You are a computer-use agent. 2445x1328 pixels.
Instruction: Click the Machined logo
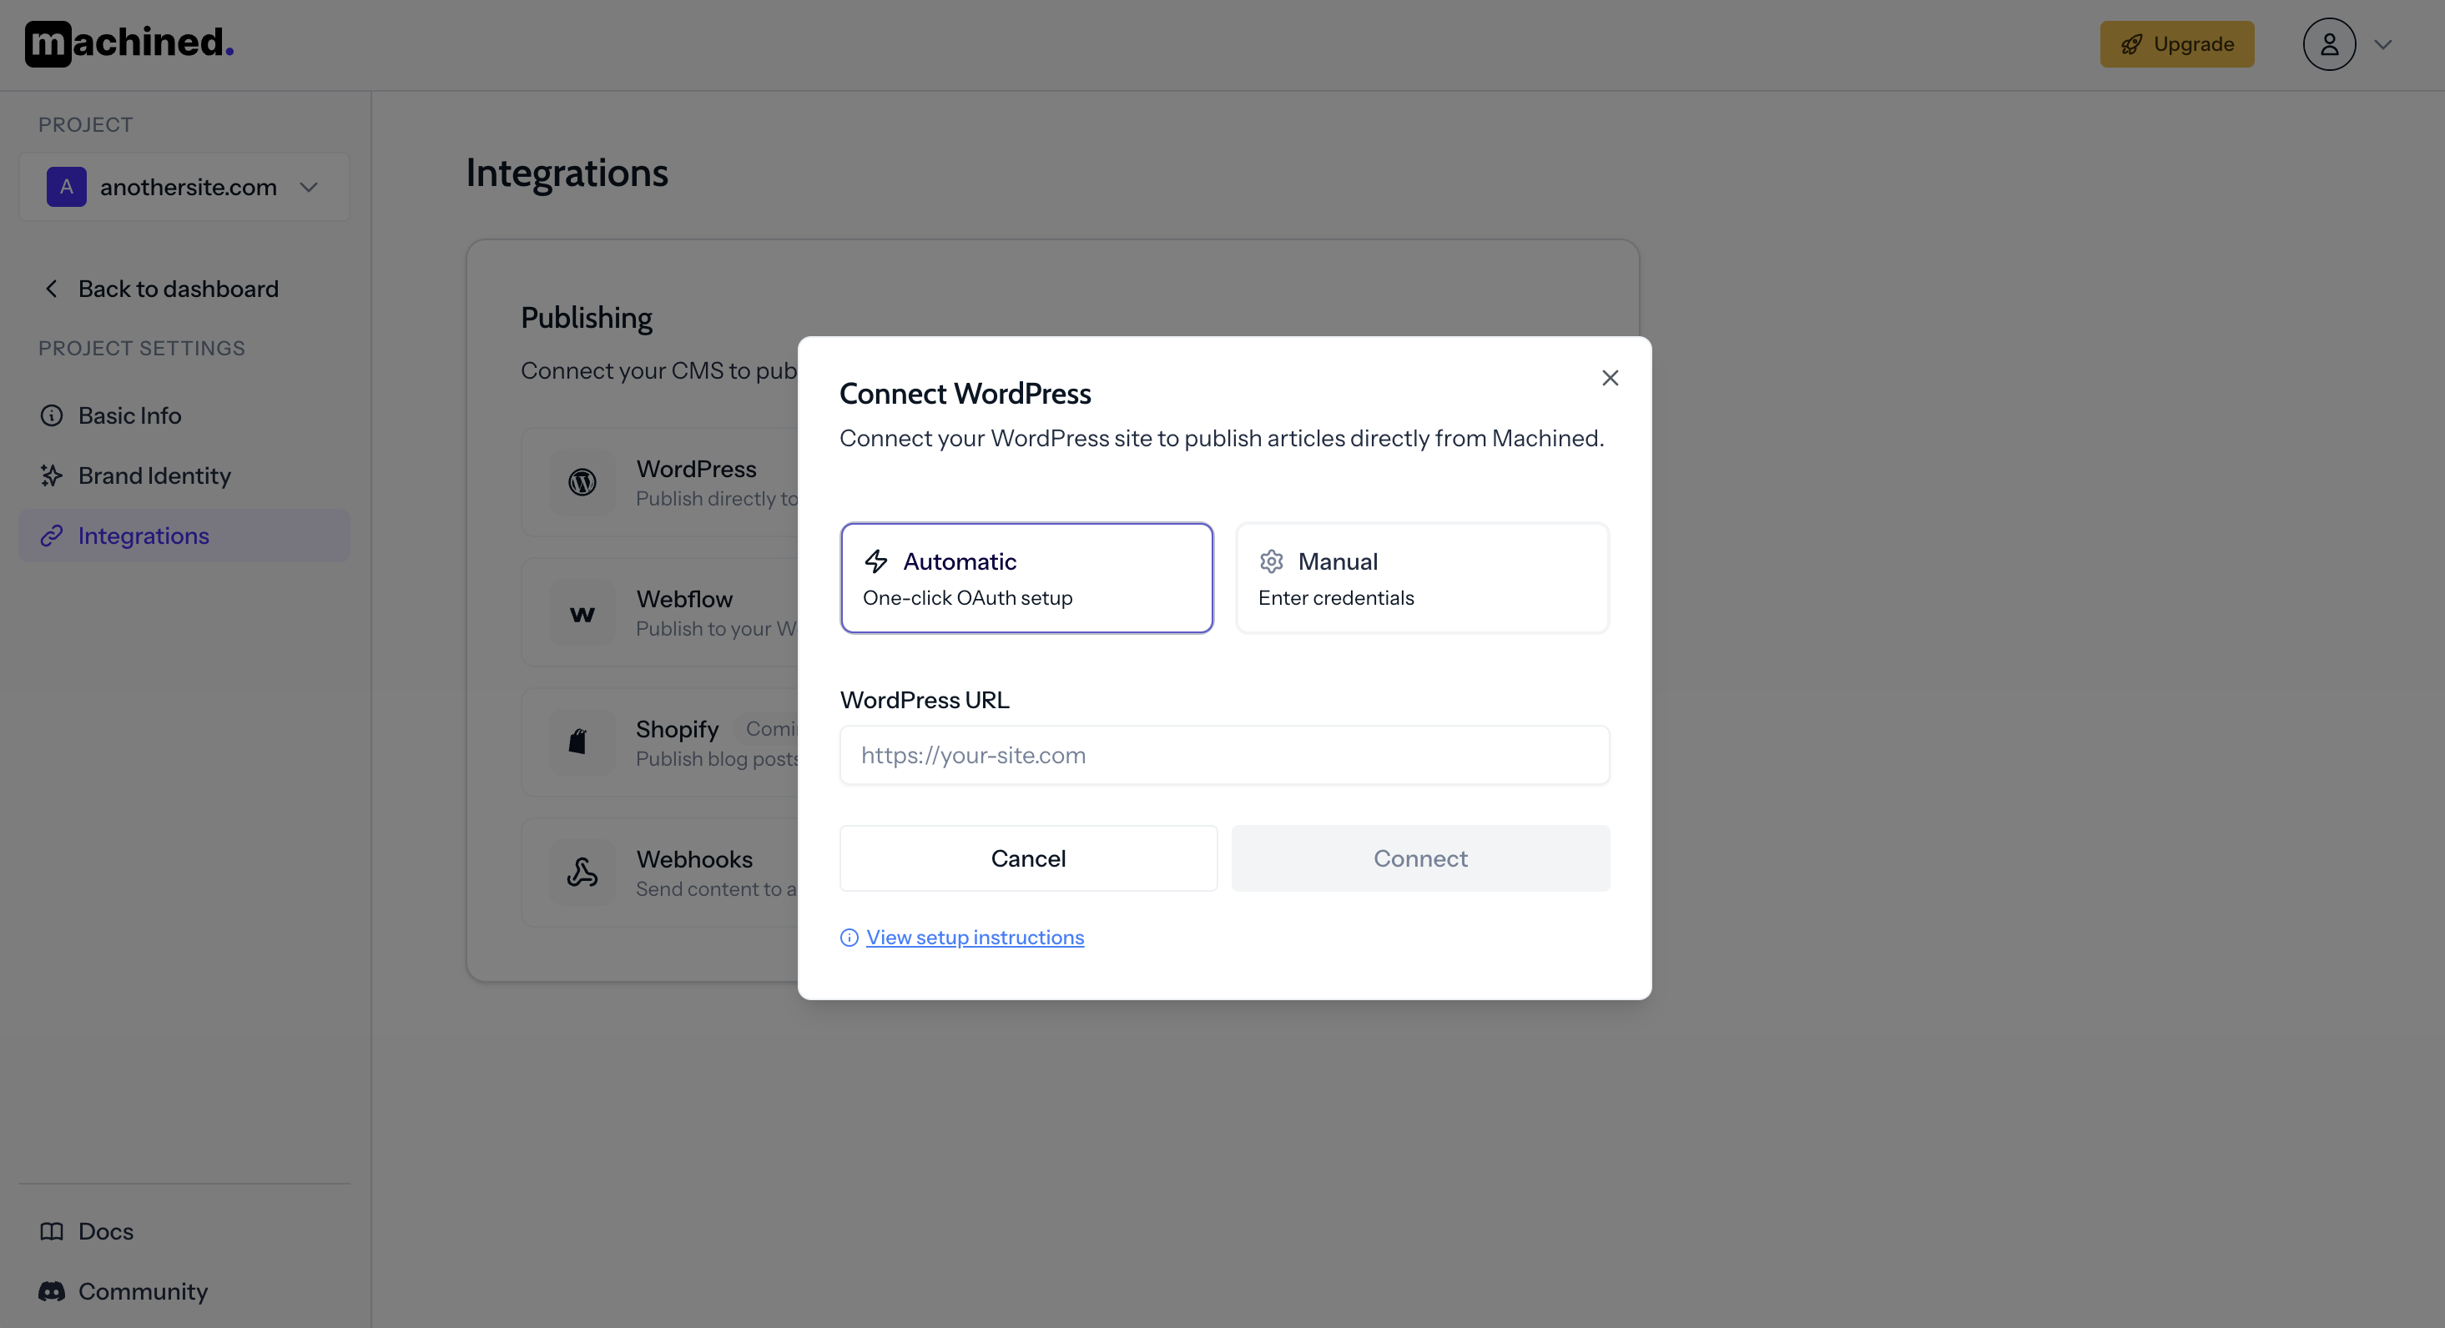[x=129, y=43]
